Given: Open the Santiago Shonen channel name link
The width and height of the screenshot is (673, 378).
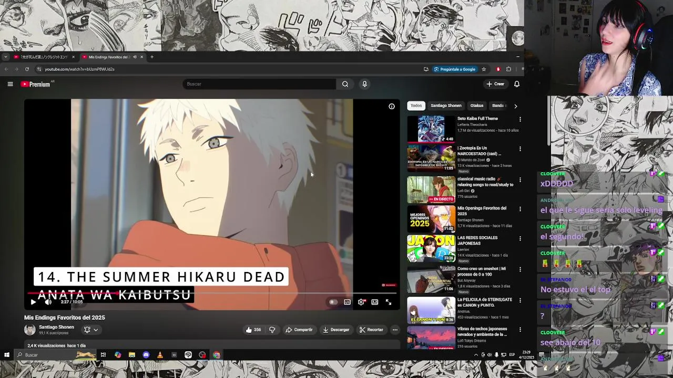Looking at the screenshot, I should pyautogui.click(x=56, y=327).
